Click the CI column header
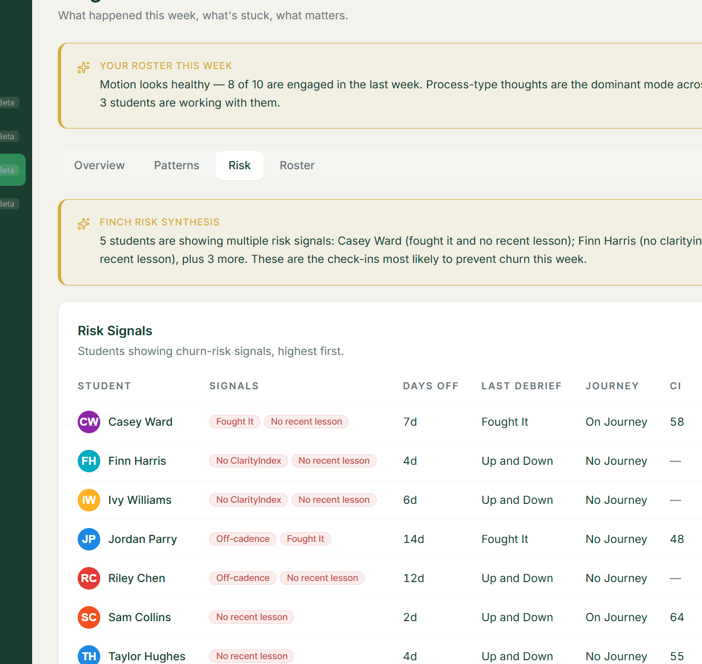The height and width of the screenshot is (664, 702). 676,386
